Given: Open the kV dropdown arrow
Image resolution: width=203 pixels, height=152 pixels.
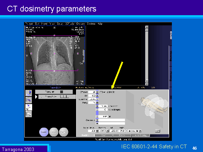Looking at the screenshot, I should click(97, 96).
